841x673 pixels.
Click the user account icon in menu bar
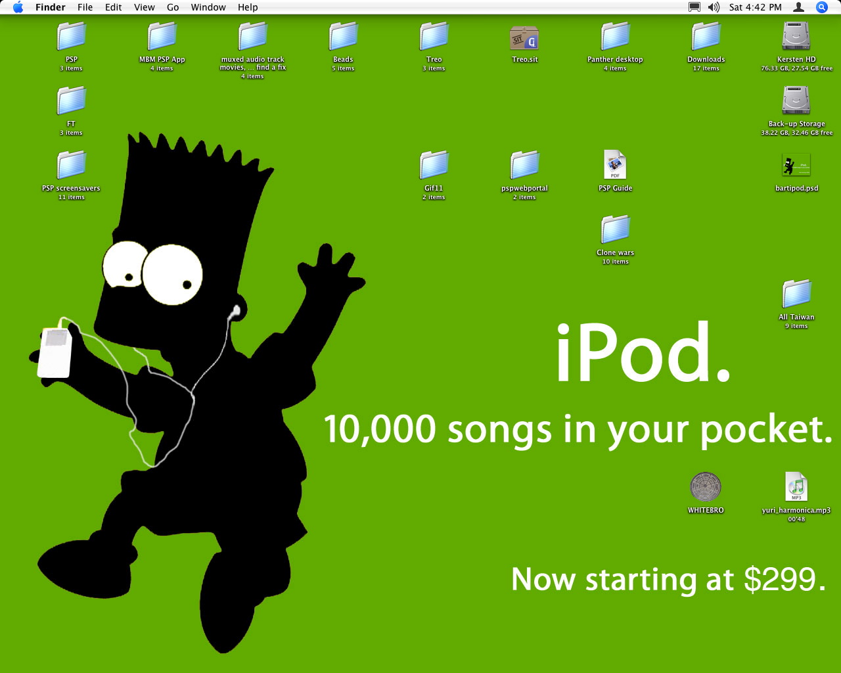799,7
